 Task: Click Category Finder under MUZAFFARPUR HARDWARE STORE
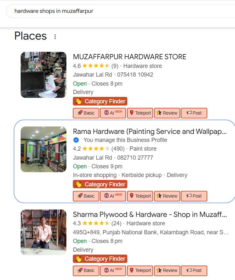point(100,101)
